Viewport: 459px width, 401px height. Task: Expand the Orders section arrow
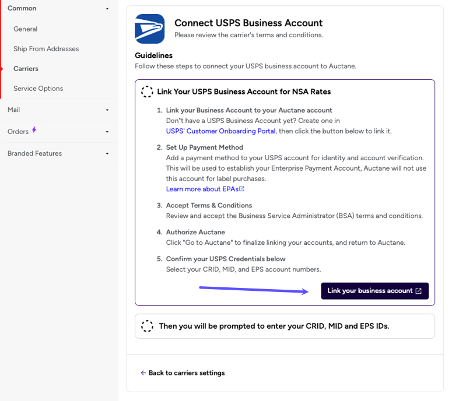pos(107,132)
